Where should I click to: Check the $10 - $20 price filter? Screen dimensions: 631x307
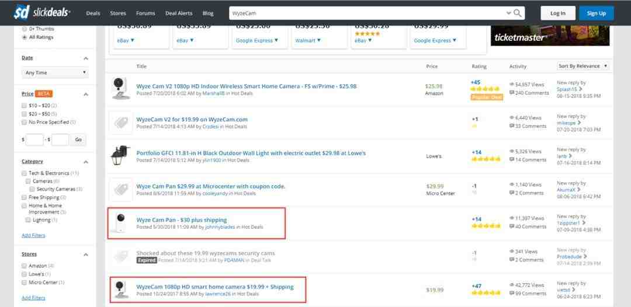[25, 105]
